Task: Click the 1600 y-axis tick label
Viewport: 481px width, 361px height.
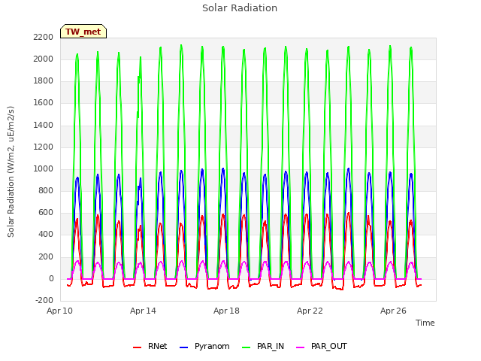Action: coord(44,103)
